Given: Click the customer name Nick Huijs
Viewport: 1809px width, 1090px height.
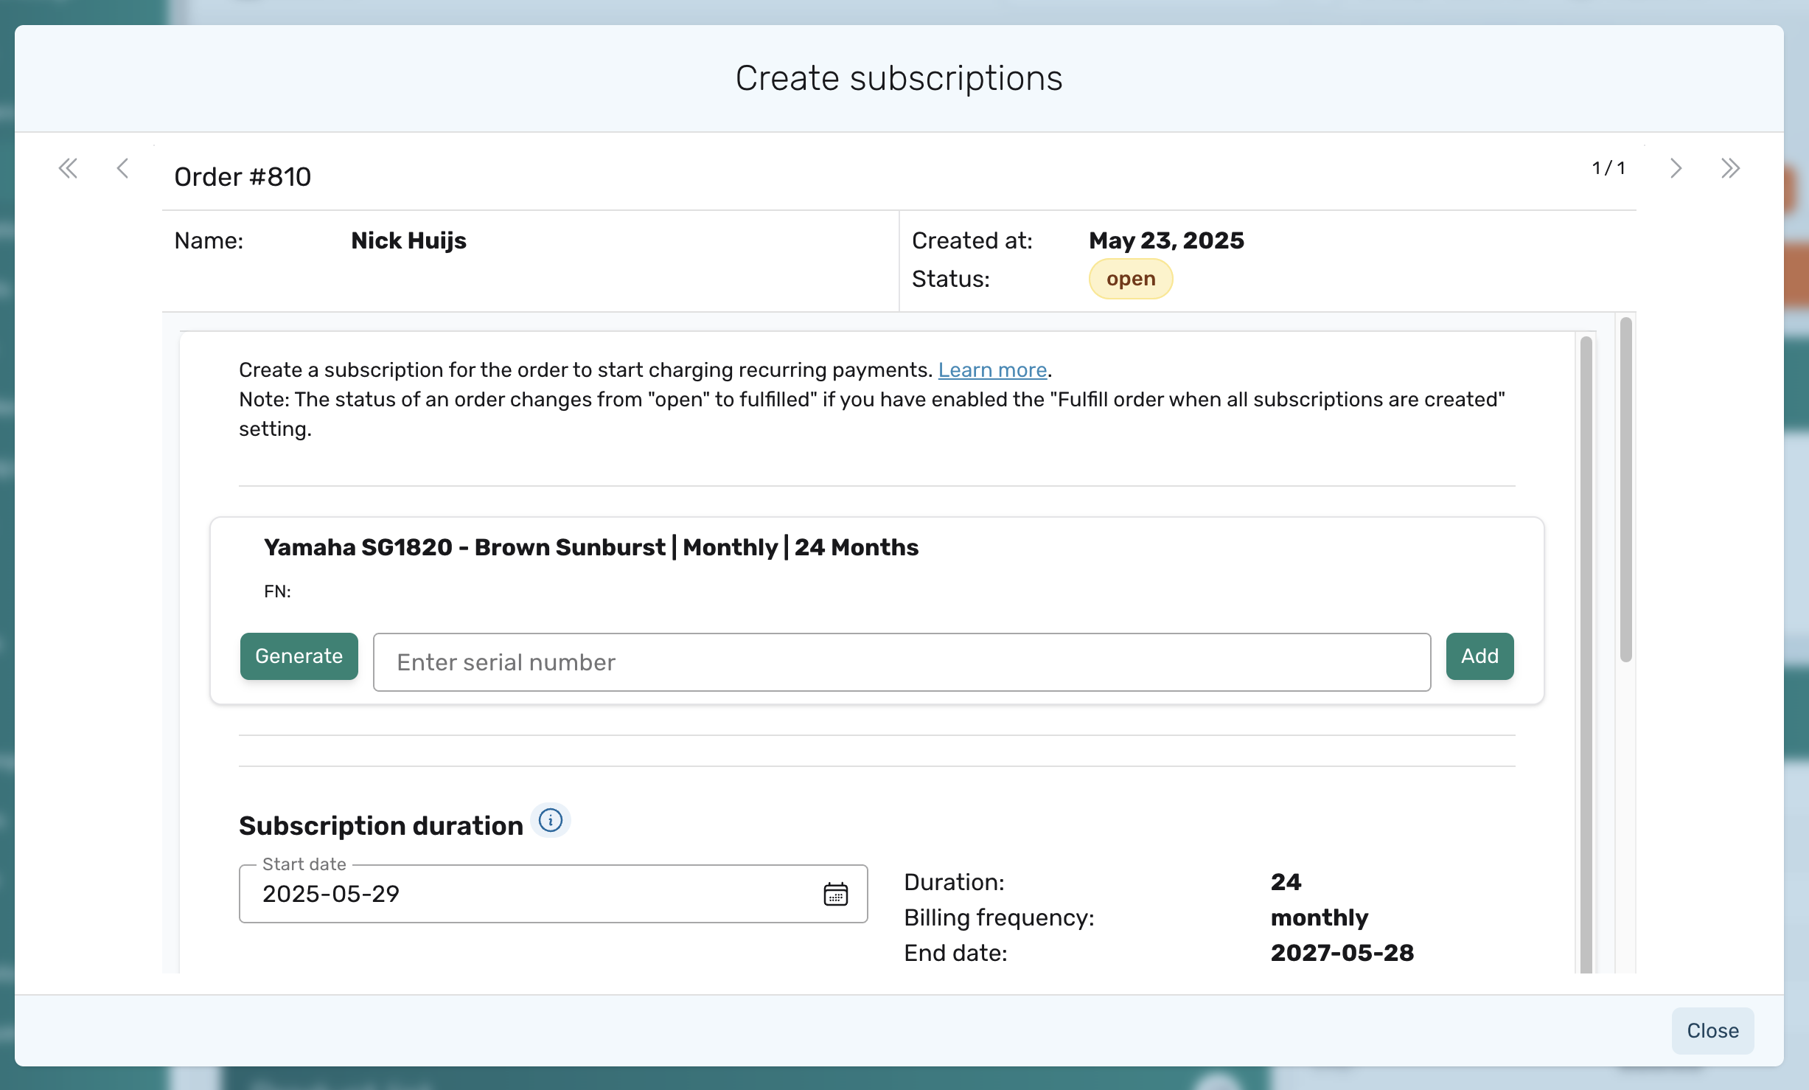Looking at the screenshot, I should click(x=408, y=240).
